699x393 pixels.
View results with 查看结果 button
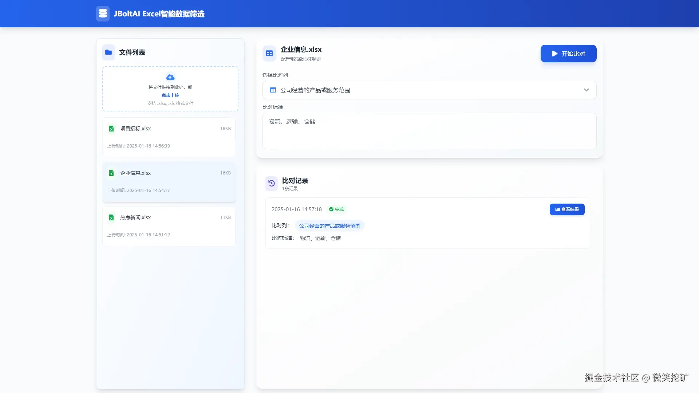567,209
